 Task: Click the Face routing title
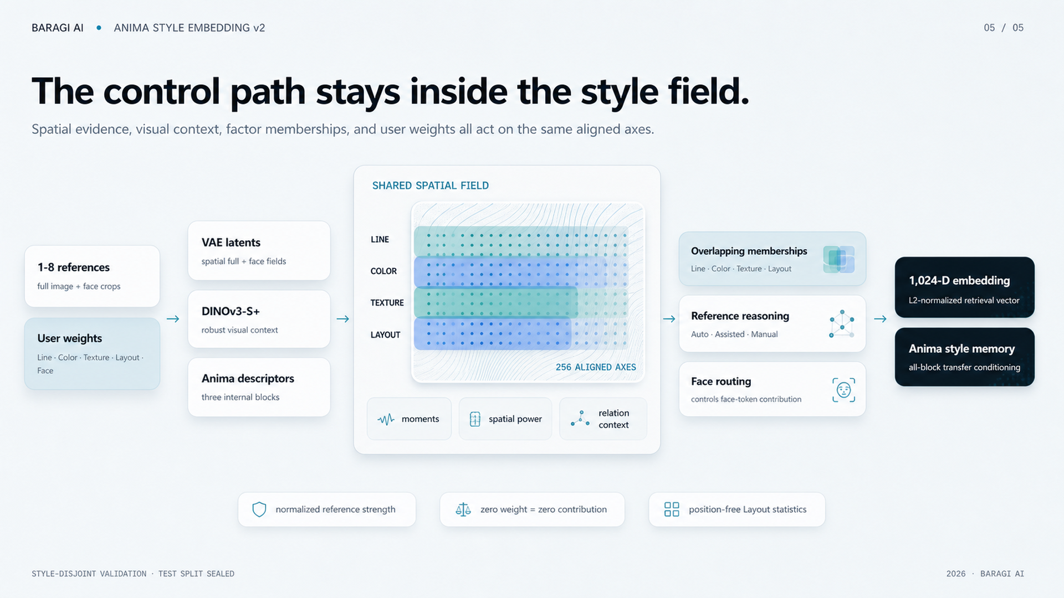tap(721, 382)
